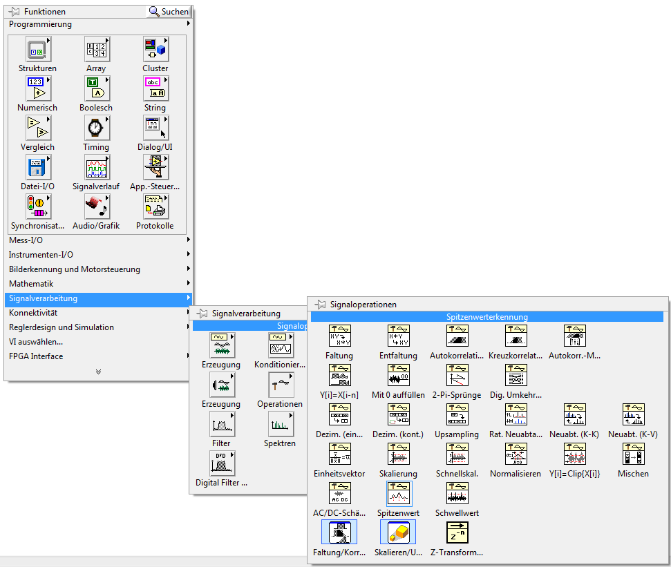Open the Datei-I/O floppy disk icon

[38, 168]
